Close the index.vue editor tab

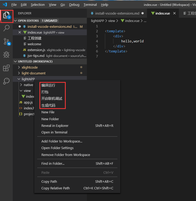pyautogui.click(x=174, y=13)
